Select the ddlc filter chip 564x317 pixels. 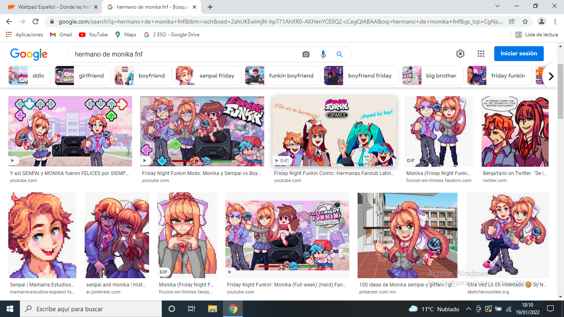(30, 76)
